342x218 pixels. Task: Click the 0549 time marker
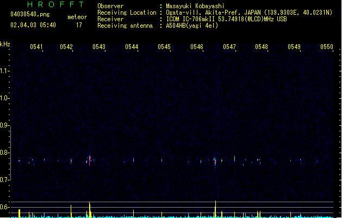tap(294, 47)
